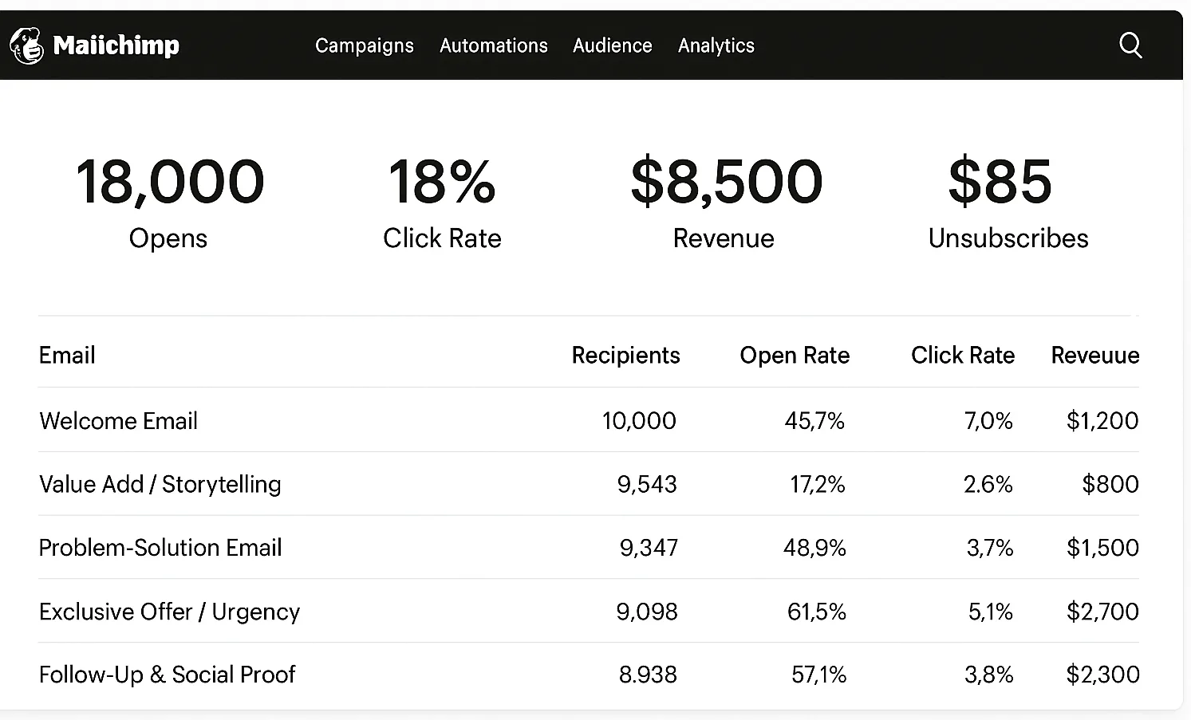Open the Welcome Email row
This screenshot has width=1191, height=720.
click(x=118, y=420)
